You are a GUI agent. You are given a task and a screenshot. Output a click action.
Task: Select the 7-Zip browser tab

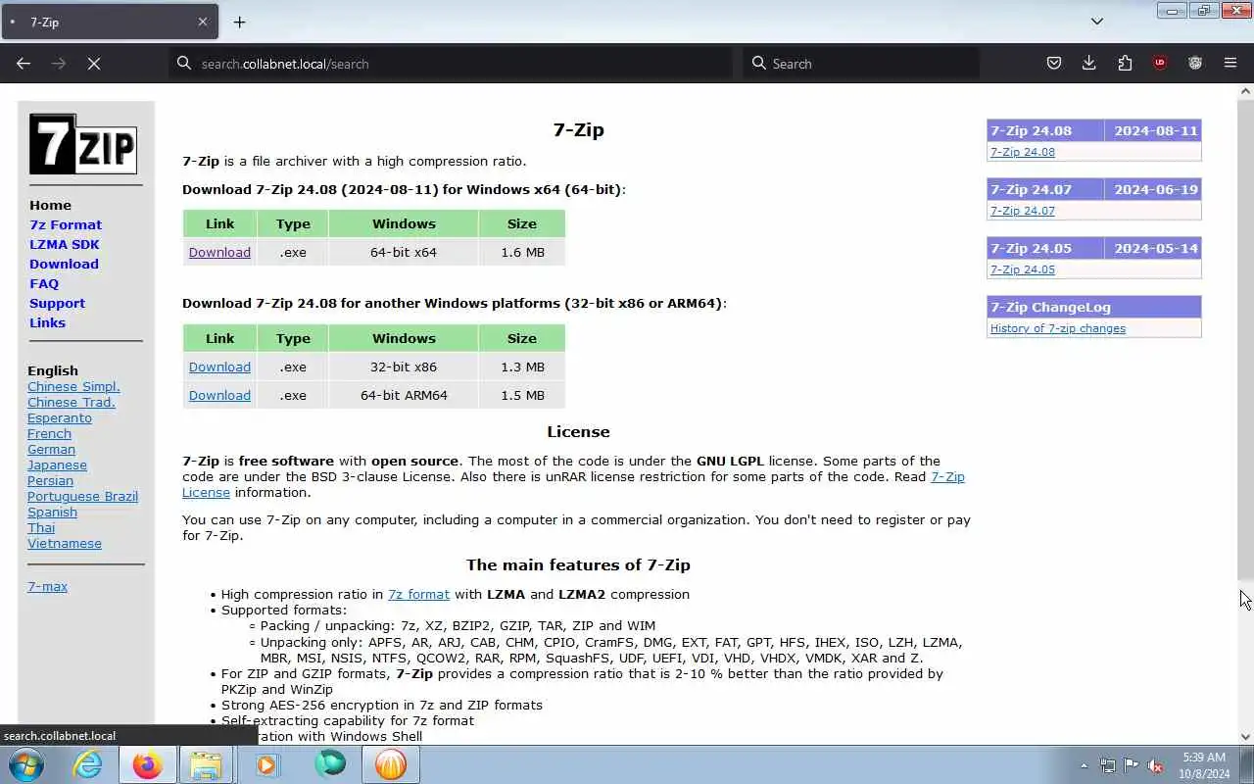110,22
